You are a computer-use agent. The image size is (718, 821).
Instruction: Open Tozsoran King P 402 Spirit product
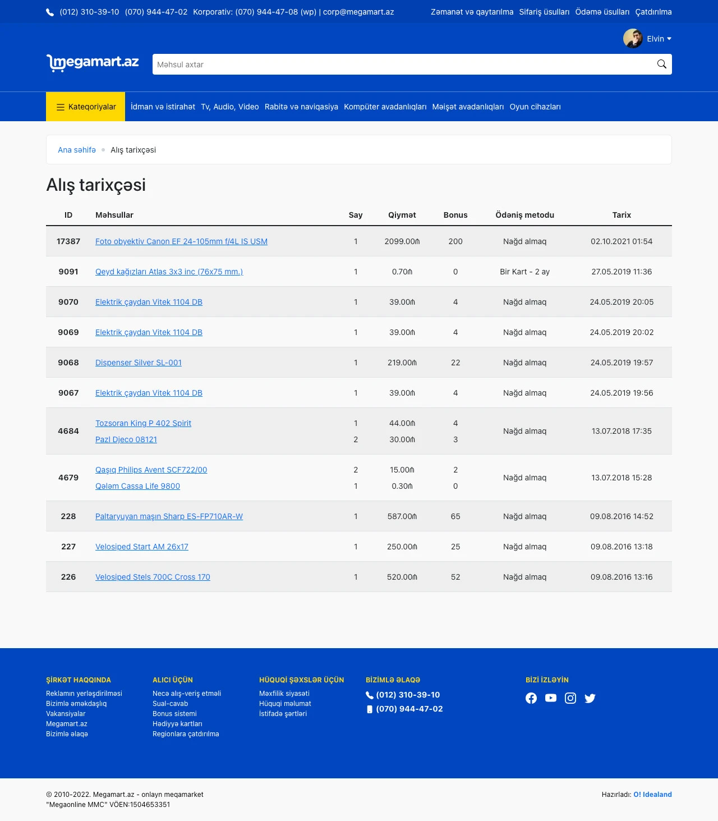click(x=143, y=423)
